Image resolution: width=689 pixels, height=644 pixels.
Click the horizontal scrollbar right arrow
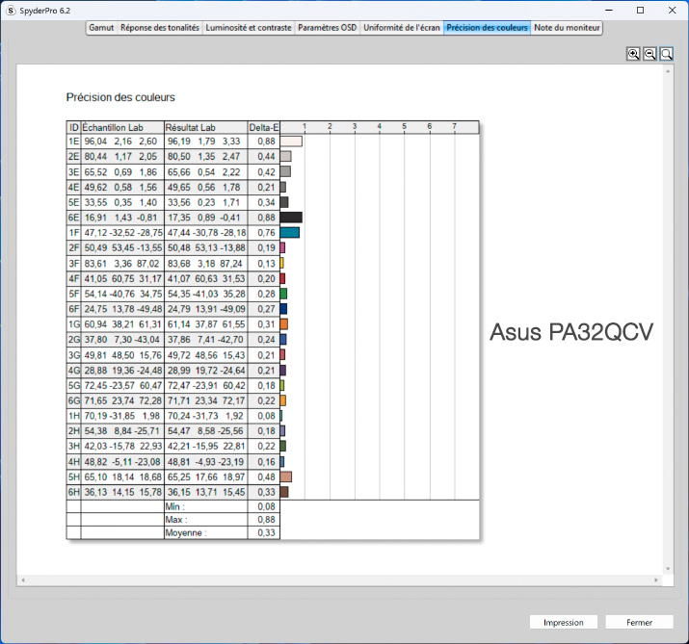tap(656, 580)
